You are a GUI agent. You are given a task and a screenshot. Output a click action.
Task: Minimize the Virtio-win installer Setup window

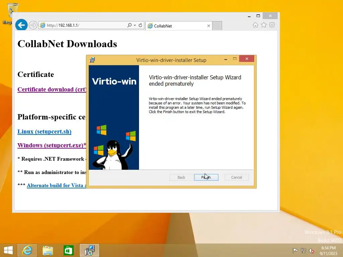225,59
